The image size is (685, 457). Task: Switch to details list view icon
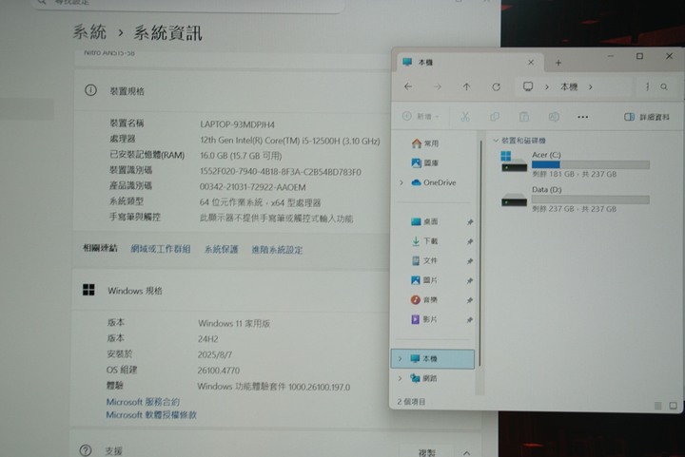658,406
